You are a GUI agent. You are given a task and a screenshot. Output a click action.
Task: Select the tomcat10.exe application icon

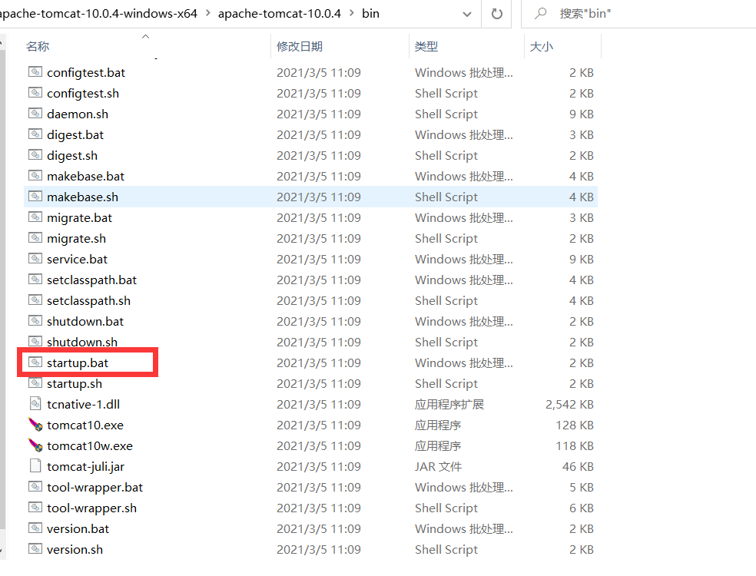point(35,425)
